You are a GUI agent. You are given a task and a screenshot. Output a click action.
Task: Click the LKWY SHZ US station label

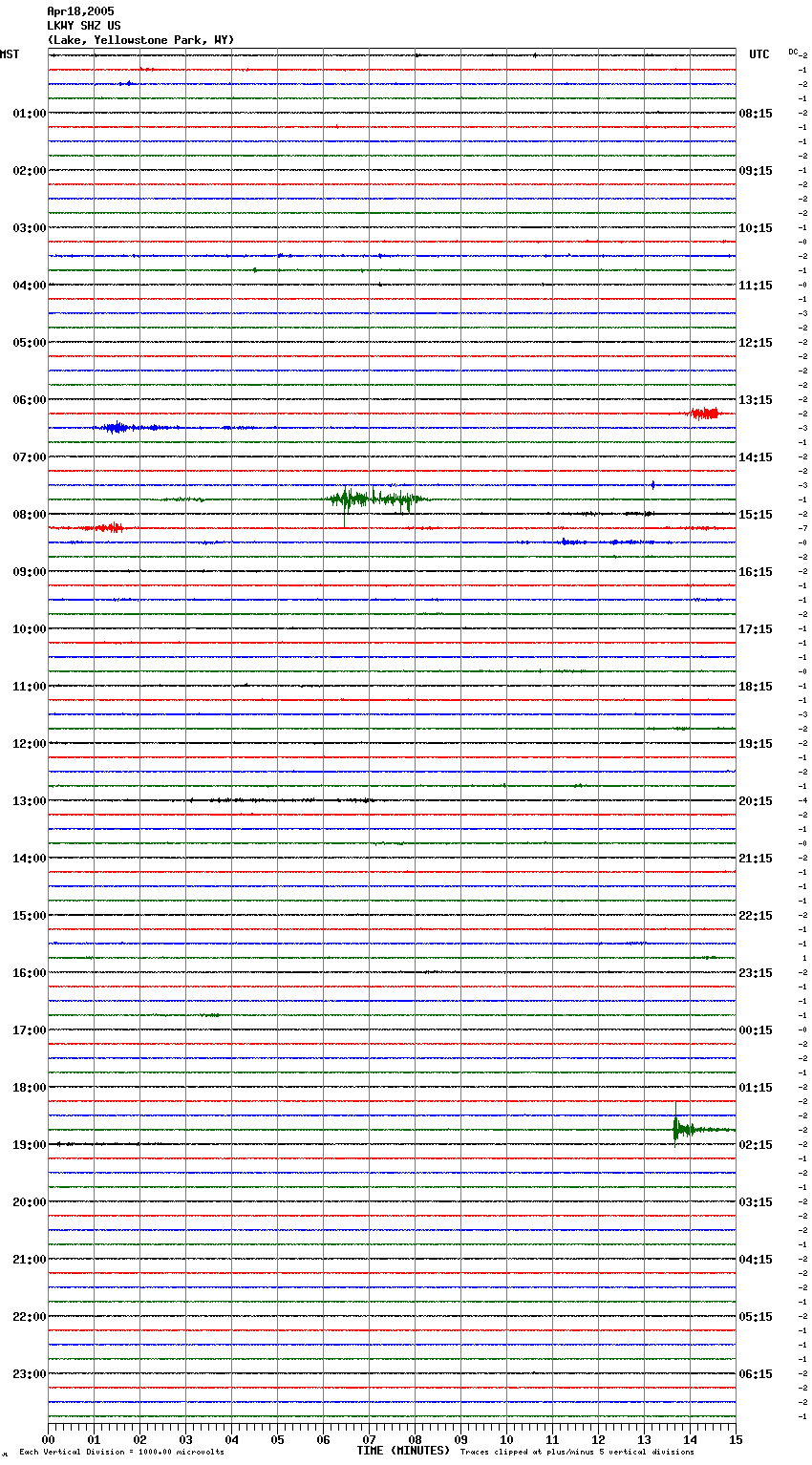coord(84,26)
